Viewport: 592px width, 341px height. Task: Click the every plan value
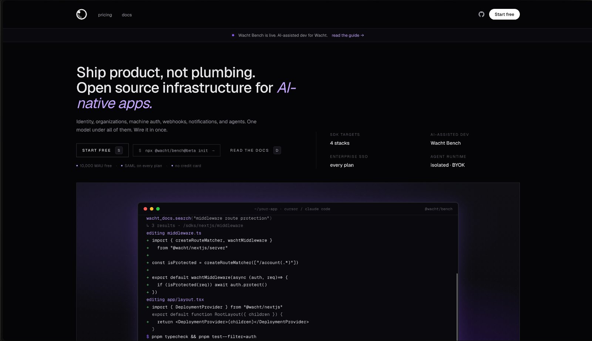(342, 165)
